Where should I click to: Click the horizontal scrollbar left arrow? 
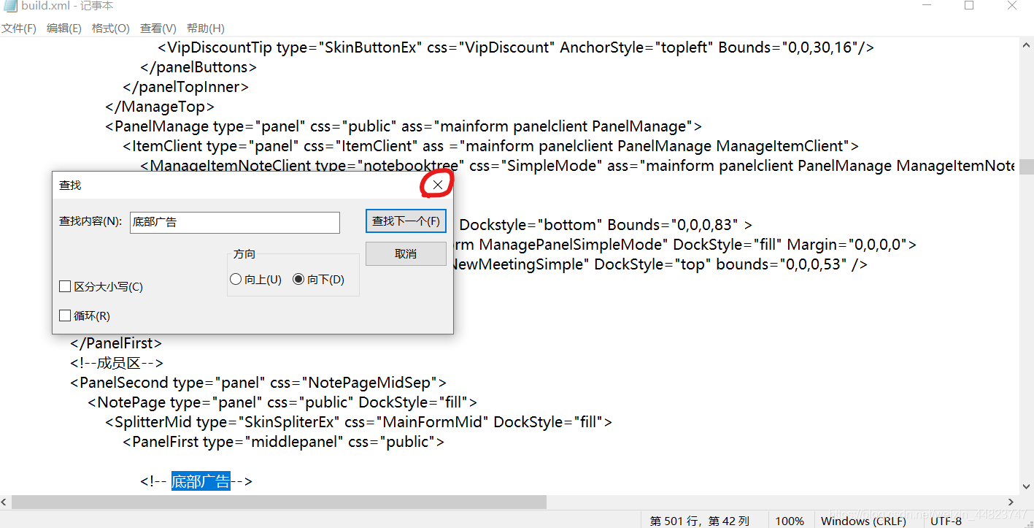[5, 502]
